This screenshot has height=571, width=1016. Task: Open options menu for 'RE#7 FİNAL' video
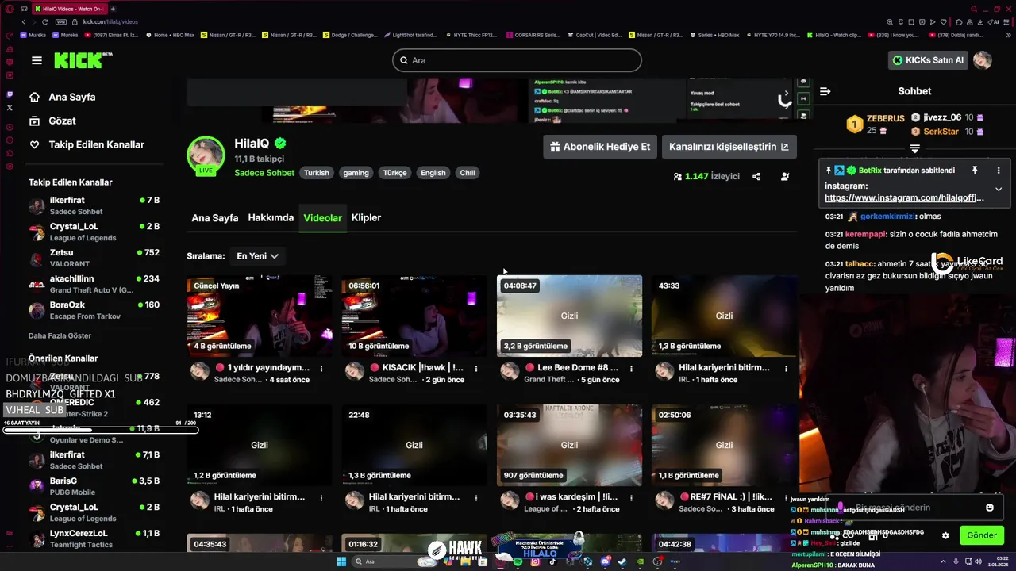pos(786,497)
